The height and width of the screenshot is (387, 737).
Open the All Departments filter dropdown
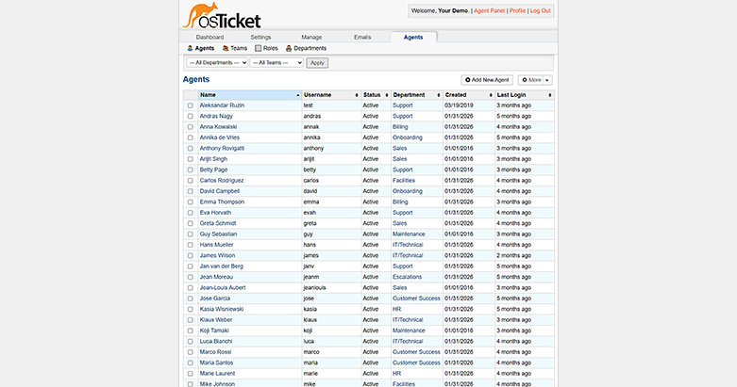216,62
